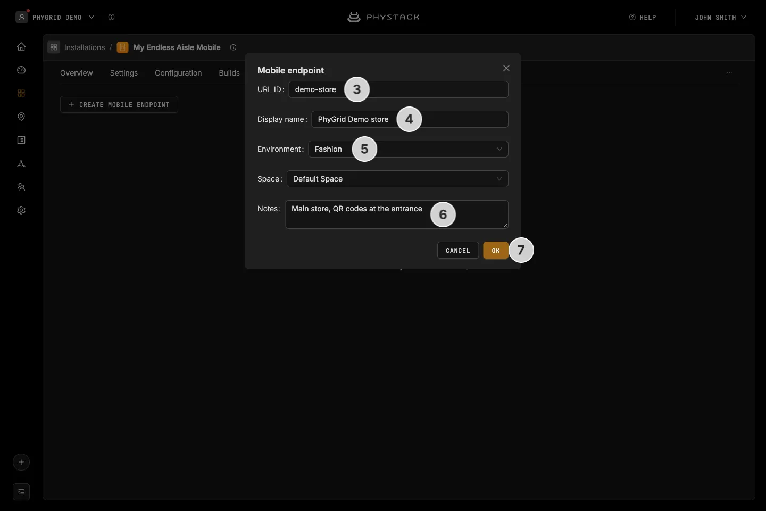The height and width of the screenshot is (511, 766).
Task: Switch to the Overview tab
Action: point(77,73)
